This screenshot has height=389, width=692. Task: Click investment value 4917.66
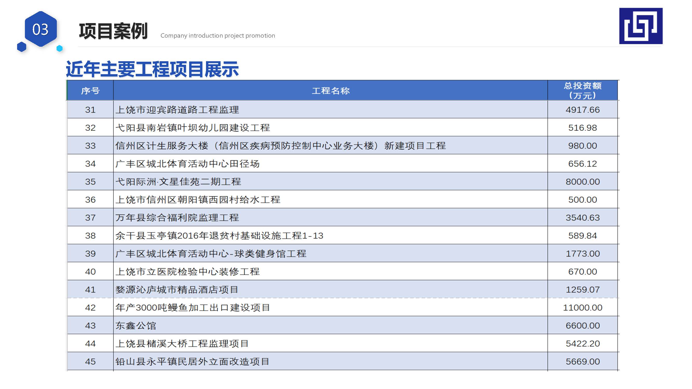point(583,109)
